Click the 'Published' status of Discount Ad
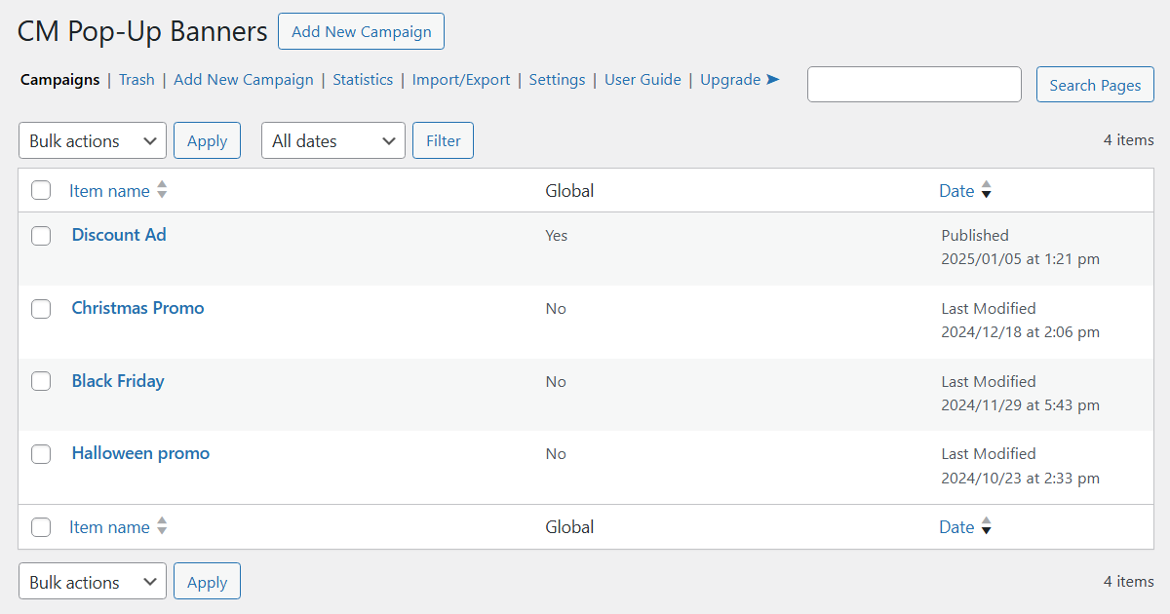 point(975,236)
